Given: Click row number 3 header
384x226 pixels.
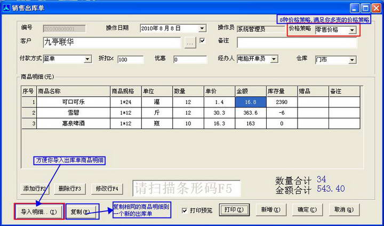Looking at the screenshot, I should [29, 123].
